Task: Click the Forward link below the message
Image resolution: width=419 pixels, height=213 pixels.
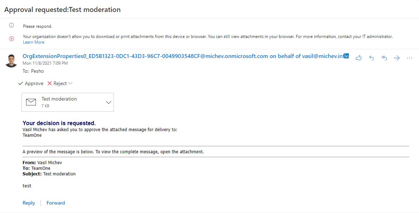Action: click(56, 203)
